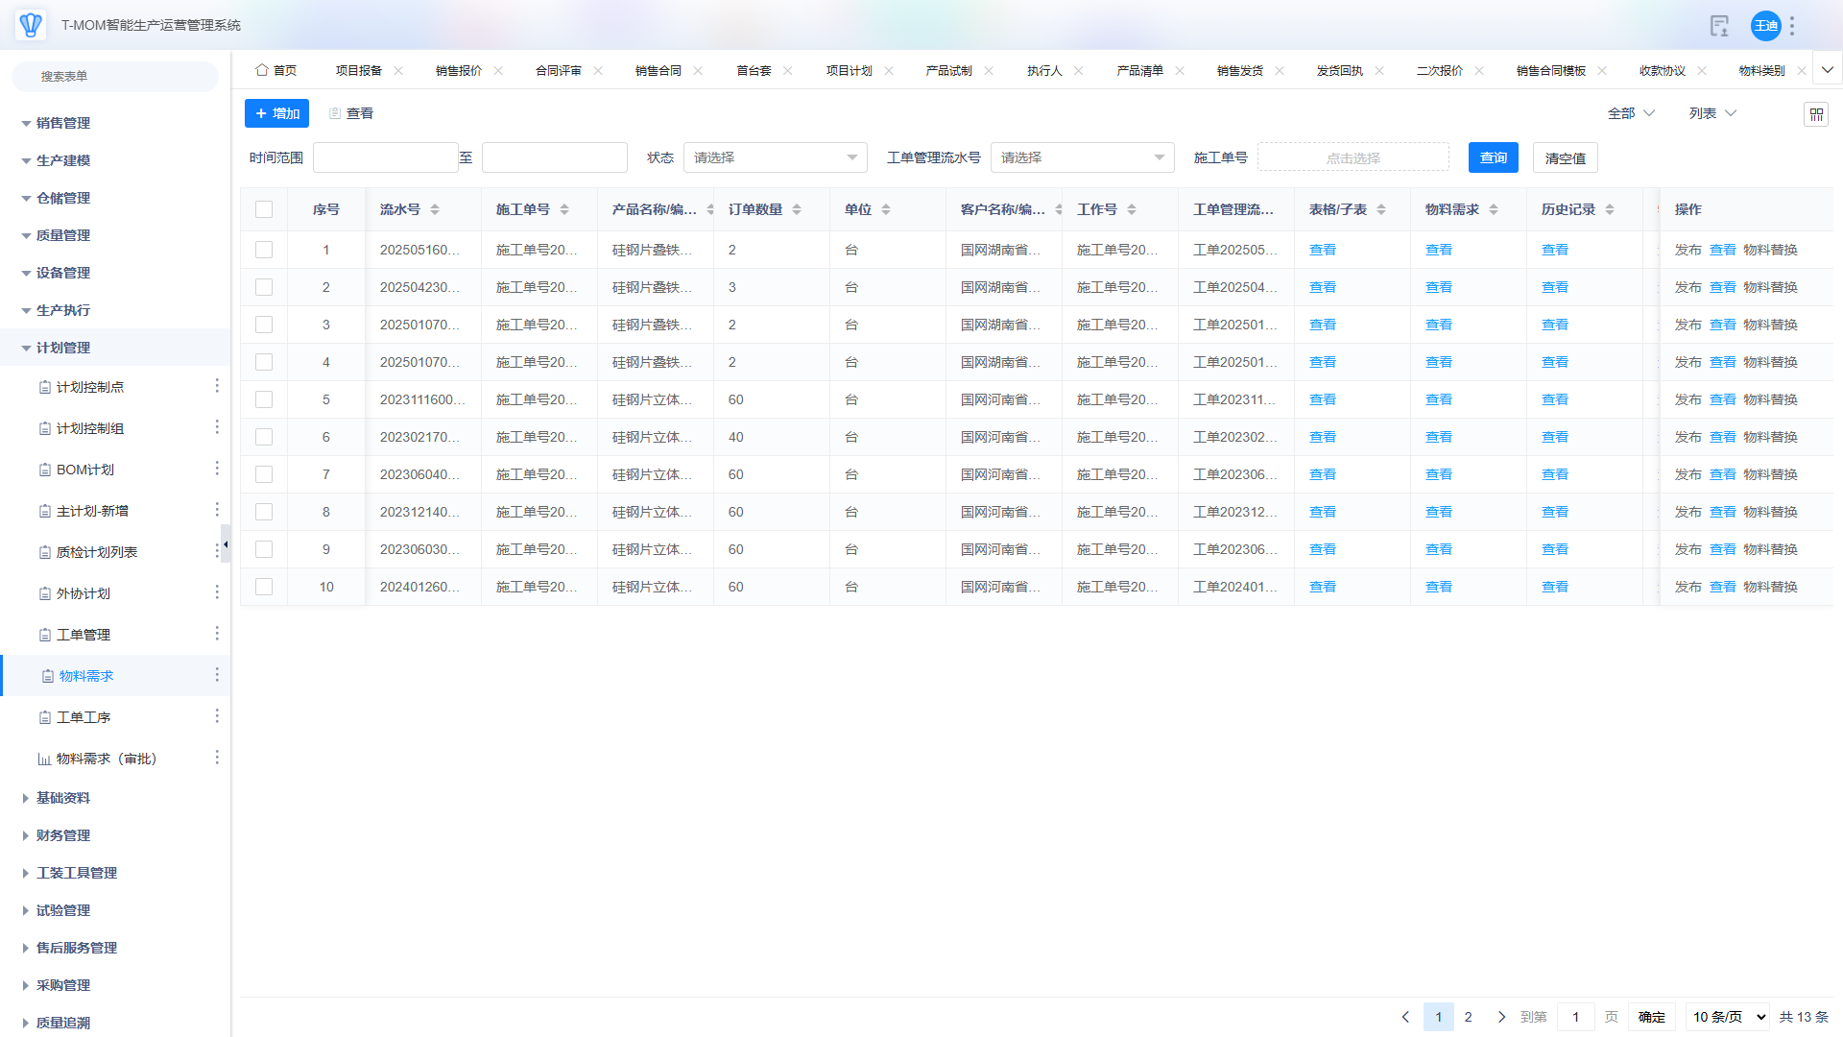
Task: Click the 施工单号 selection input field
Action: click(1352, 157)
